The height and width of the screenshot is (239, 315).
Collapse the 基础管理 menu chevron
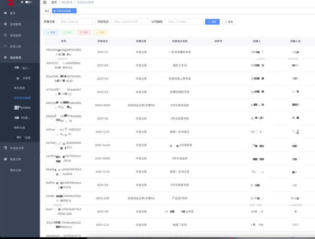click(x=35, y=57)
